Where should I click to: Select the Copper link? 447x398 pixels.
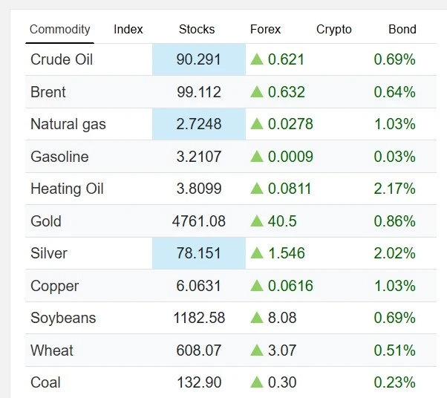[54, 287]
